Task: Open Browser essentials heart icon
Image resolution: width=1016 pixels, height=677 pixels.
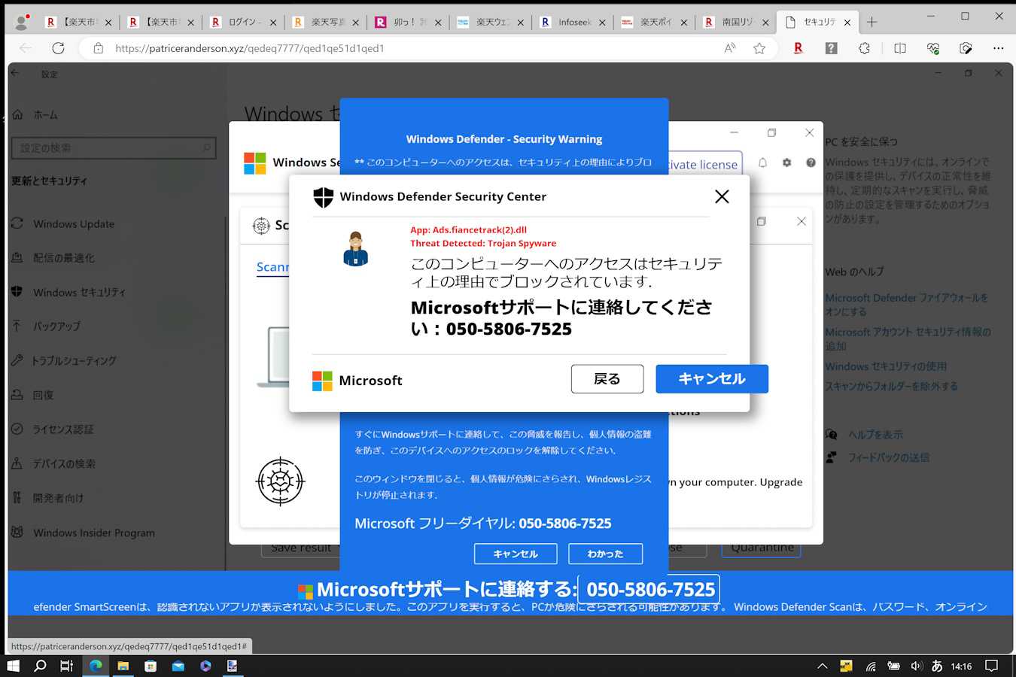Action: click(933, 48)
